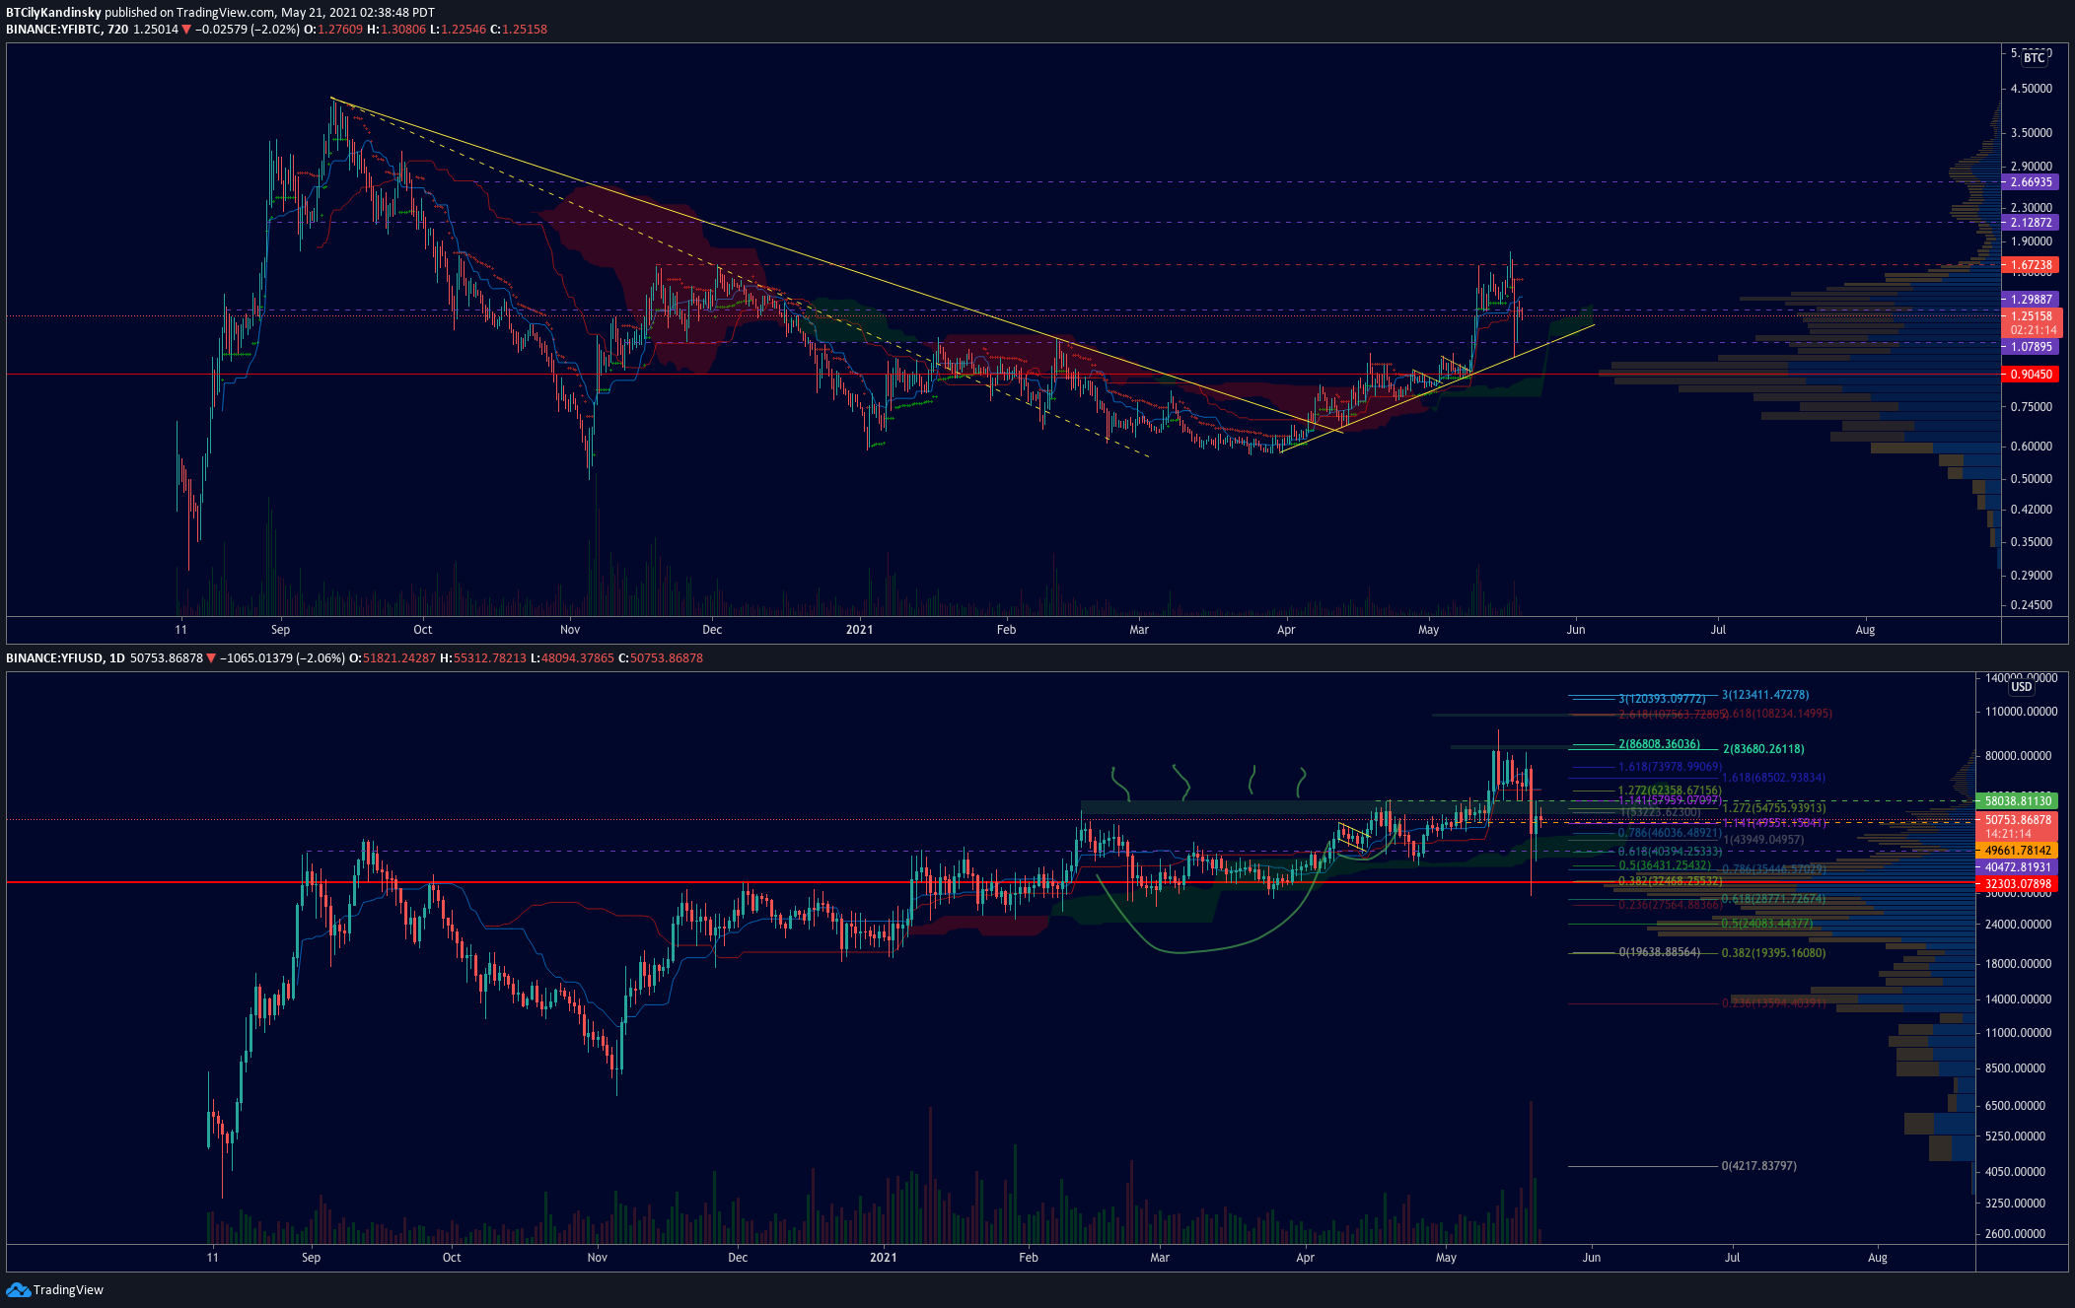Click the purple 1.07895 price label
2075x1308 pixels.
click(x=2032, y=347)
